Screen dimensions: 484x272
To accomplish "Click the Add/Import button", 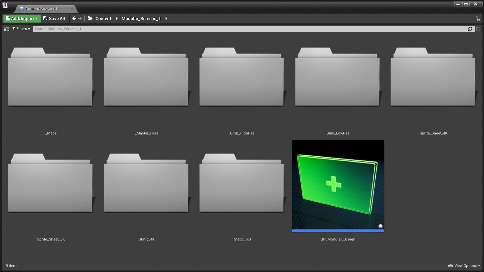I will coord(22,18).
